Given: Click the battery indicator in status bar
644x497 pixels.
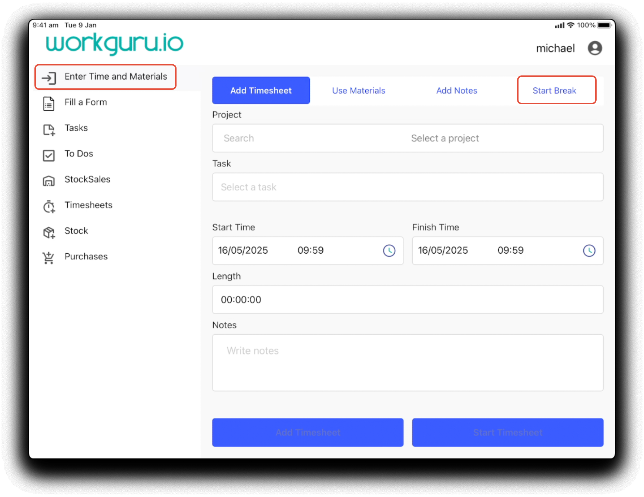Looking at the screenshot, I should [605, 25].
